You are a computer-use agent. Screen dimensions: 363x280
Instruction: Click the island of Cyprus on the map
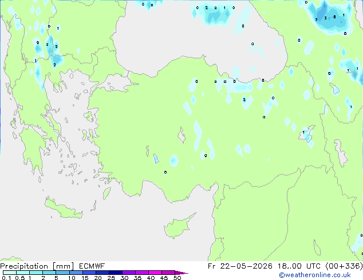point(178,227)
